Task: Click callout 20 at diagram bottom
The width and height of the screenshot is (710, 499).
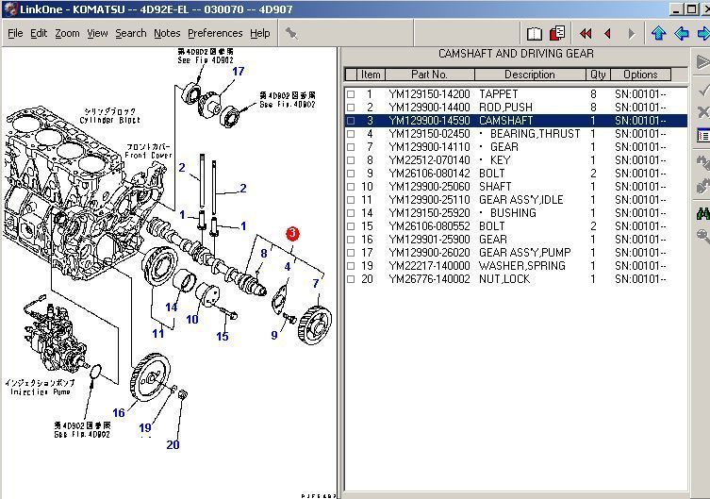Action: pyautogui.click(x=173, y=444)
